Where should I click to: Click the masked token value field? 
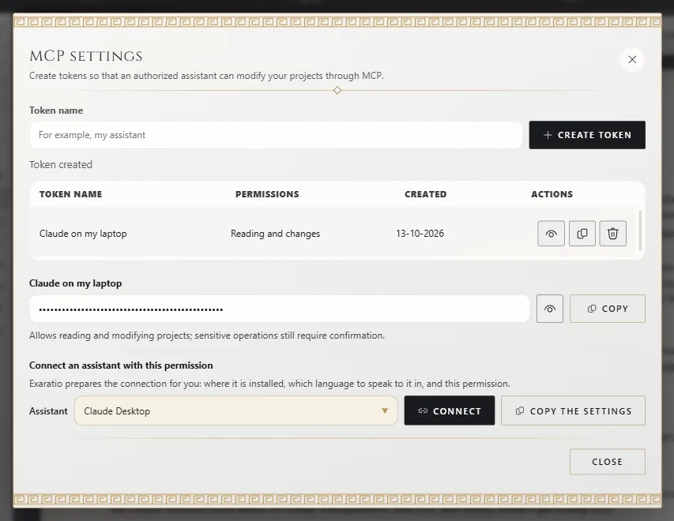280,309
